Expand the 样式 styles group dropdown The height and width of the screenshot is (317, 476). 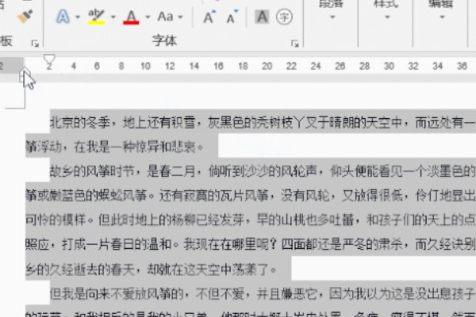pos(387,17)
